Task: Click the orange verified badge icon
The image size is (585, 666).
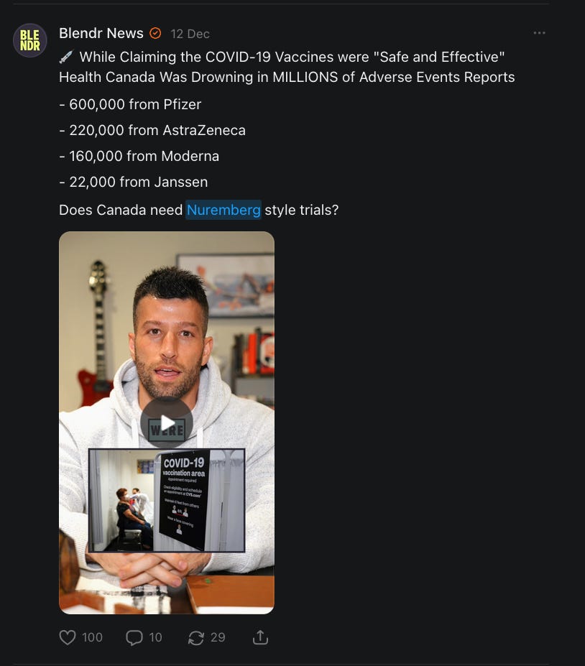Action: point(155,33)
